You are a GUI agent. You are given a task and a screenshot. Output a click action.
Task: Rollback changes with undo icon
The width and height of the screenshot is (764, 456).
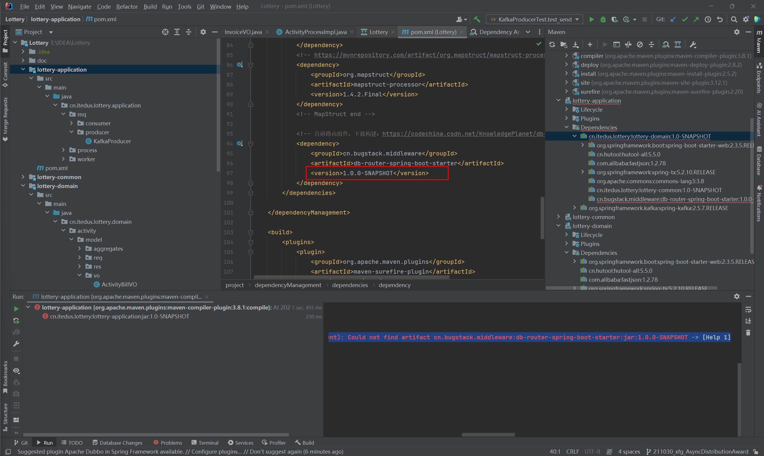[x=720, y=19]
